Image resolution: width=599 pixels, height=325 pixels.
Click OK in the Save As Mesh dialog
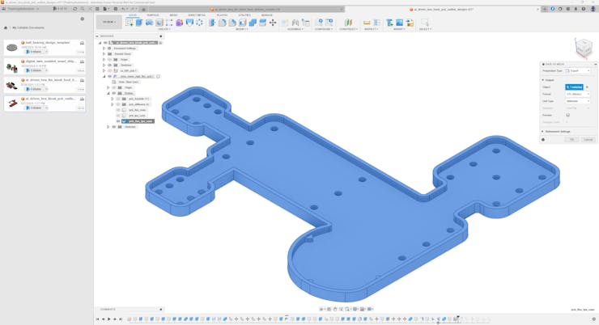click(x=571, y=139)
